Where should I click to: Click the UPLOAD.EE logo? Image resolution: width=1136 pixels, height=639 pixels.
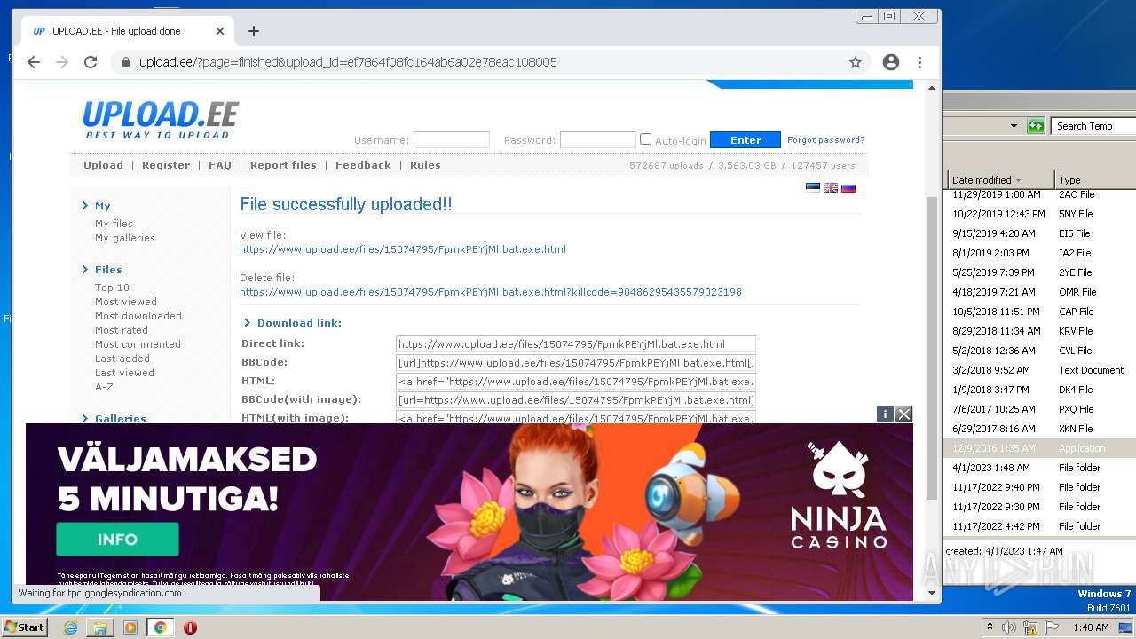tap(161, 120)
